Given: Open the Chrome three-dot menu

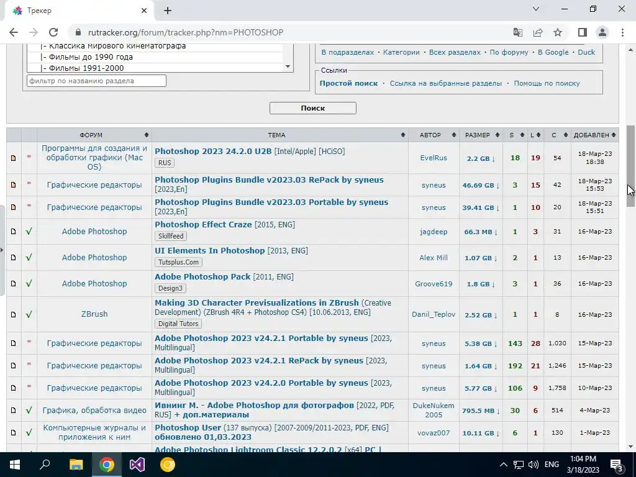Looking at the screenshot, I should pyautogui.click(x=622, y=32).
